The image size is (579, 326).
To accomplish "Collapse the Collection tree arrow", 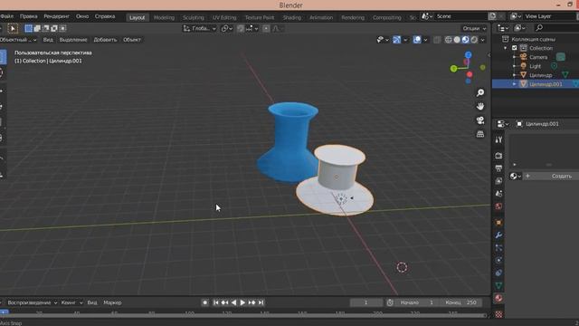I will [506, 48].
